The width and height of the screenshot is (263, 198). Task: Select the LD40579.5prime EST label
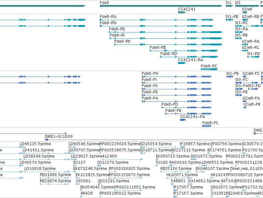35,162
